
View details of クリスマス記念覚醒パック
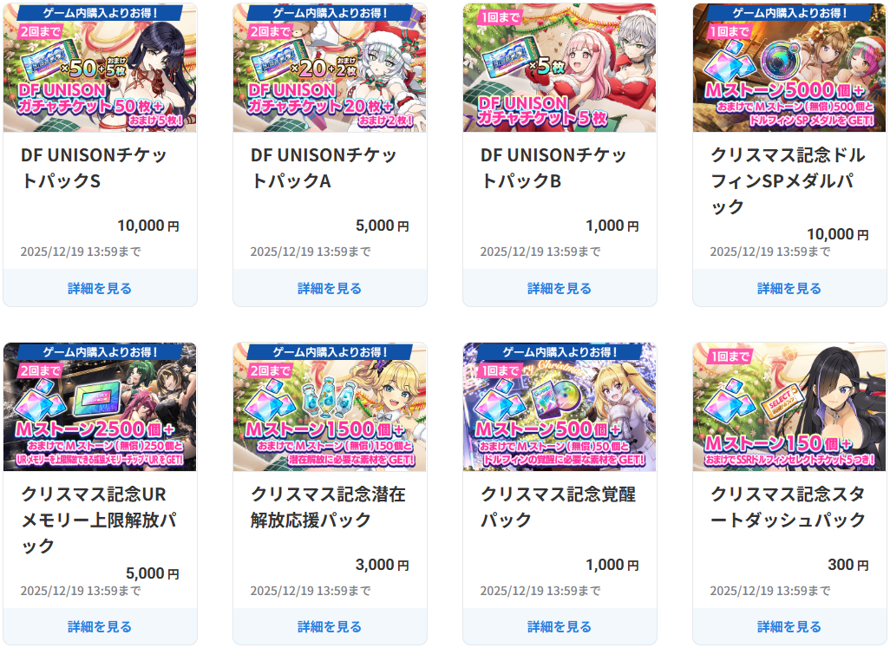[x=560, y=626]
